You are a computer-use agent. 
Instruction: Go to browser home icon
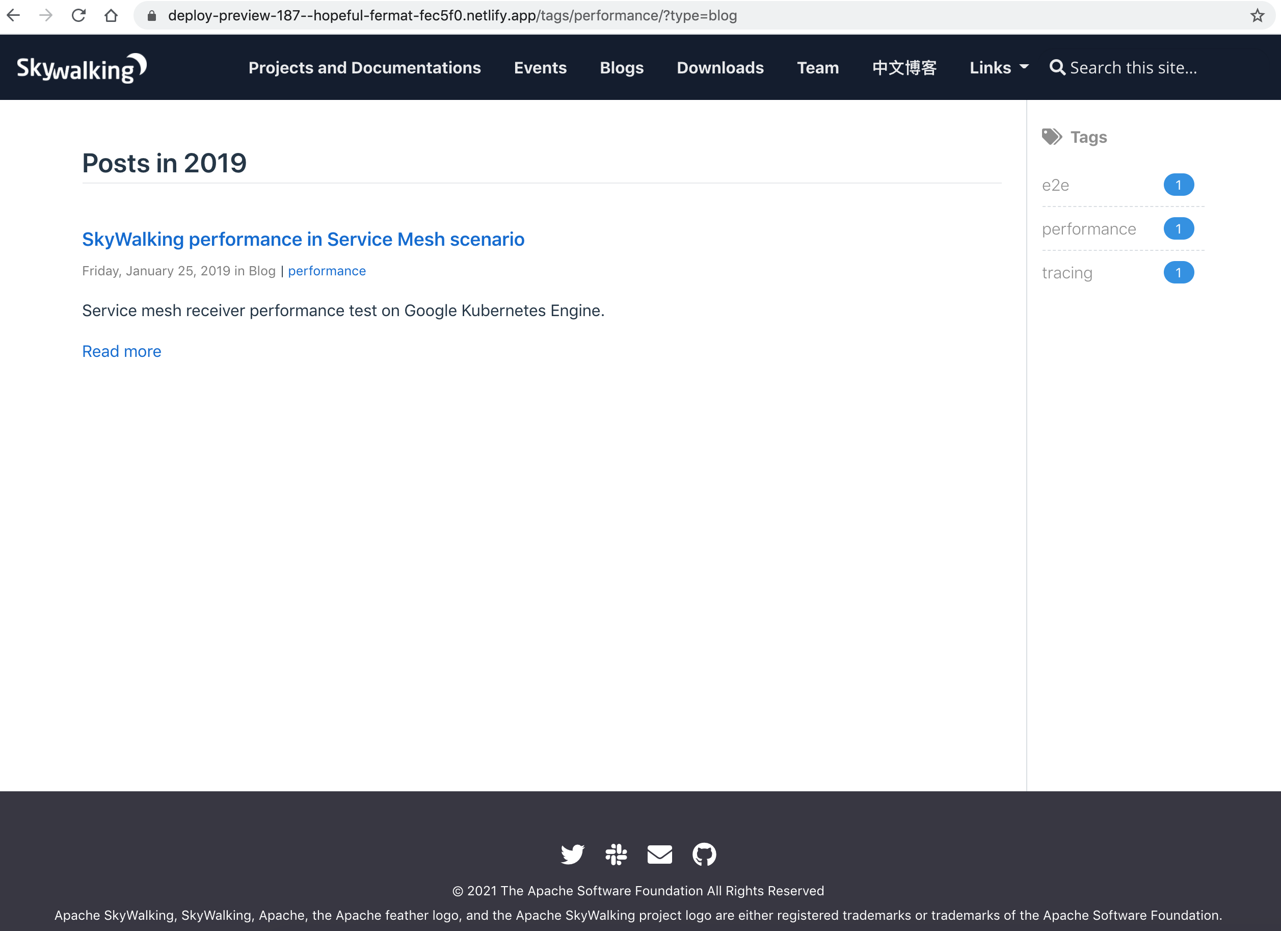click(x=111, y=15)
